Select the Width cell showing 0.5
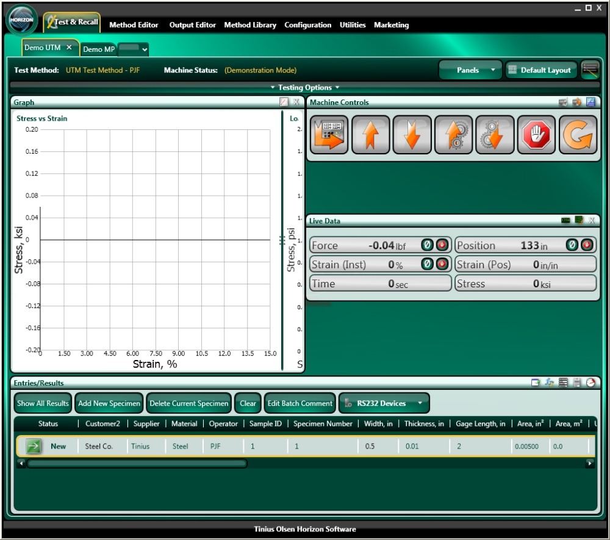 370,446
